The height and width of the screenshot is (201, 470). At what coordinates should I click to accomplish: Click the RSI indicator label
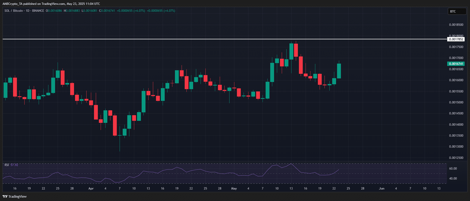pos(7,165)
